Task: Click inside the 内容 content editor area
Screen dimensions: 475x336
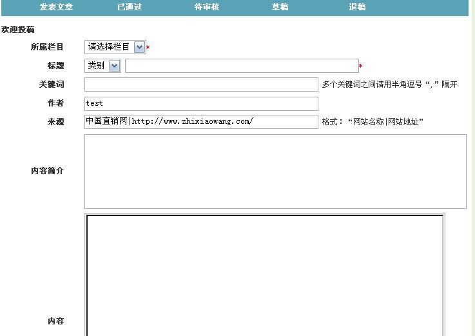Action: coord(265,274)
